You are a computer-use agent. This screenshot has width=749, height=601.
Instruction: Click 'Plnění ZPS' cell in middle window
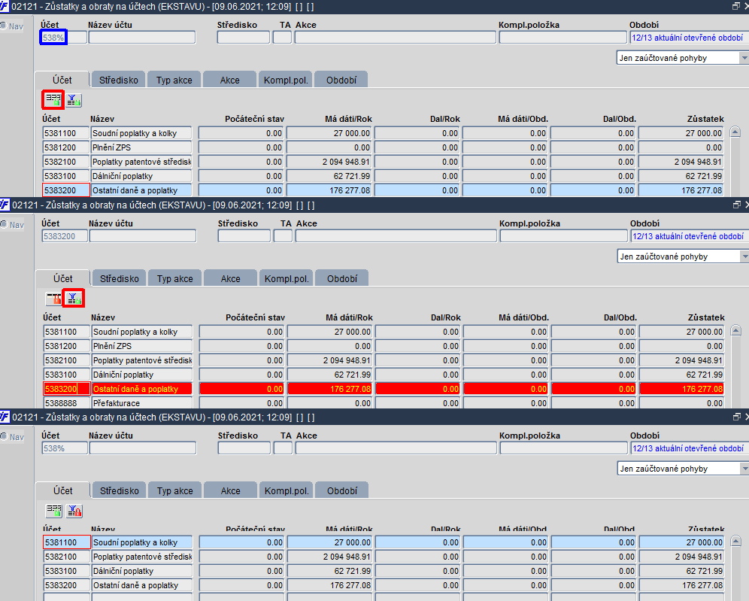click(x=142, y=346)
